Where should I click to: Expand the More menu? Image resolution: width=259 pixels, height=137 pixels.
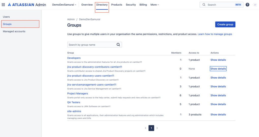[155, 5]
